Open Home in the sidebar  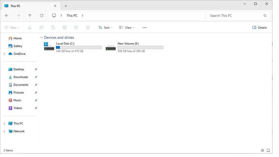[x=17, y=38]
